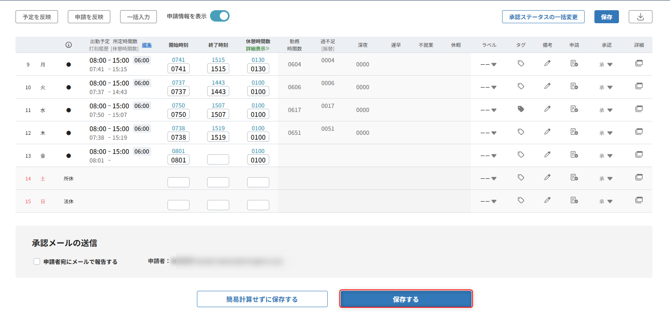Click the 予定を反映 button
670x312 pixels.
tap(37, 17)
